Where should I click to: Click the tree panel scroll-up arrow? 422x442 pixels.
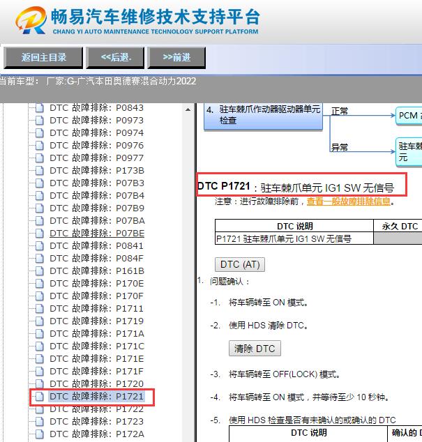pyautogui.click(x=188, y=109)
